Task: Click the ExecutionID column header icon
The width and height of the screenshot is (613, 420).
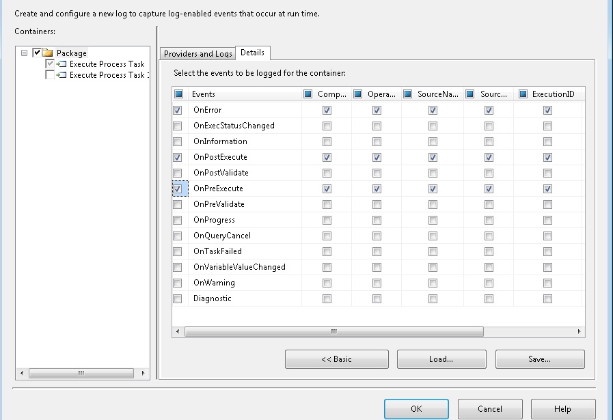Action: (523, 94)
